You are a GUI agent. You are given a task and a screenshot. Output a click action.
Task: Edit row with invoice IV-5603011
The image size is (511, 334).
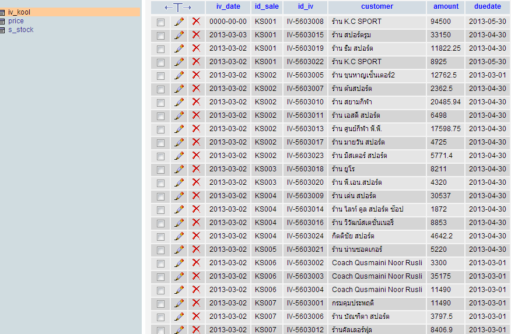[179, 115]
